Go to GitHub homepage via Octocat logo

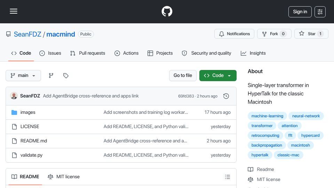click(167, 11)
